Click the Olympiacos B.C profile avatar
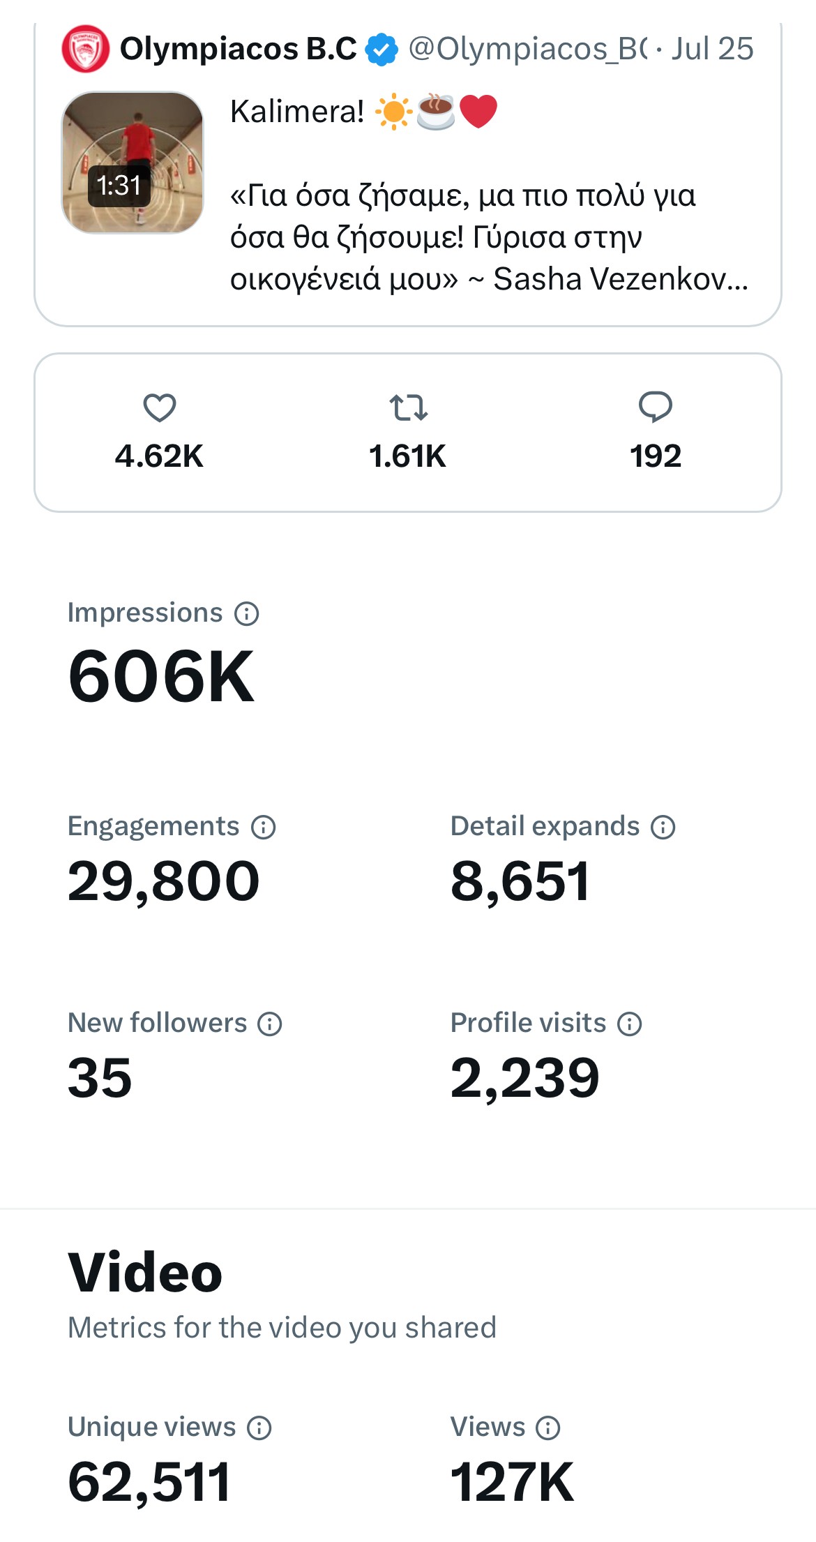 click(x=85, y=49)
